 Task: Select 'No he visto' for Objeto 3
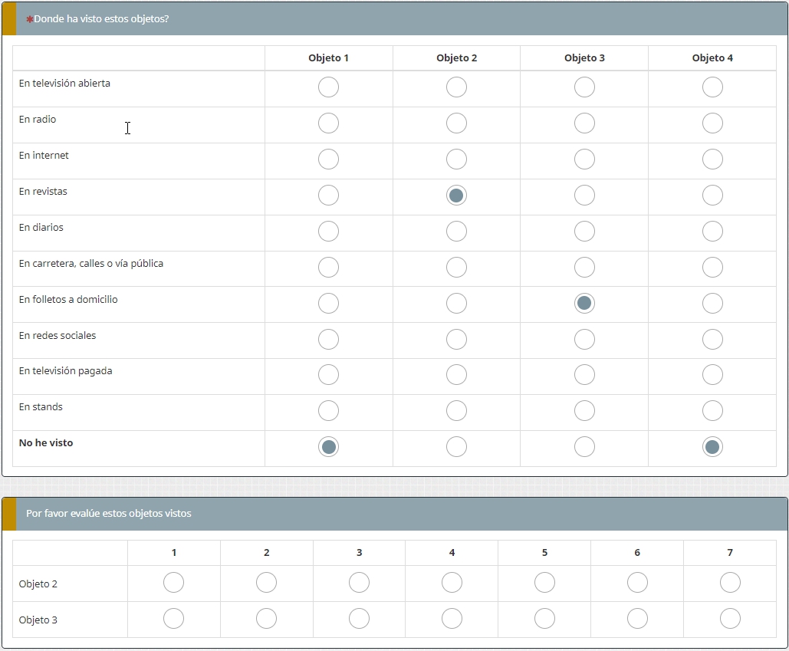pos(584,447)
